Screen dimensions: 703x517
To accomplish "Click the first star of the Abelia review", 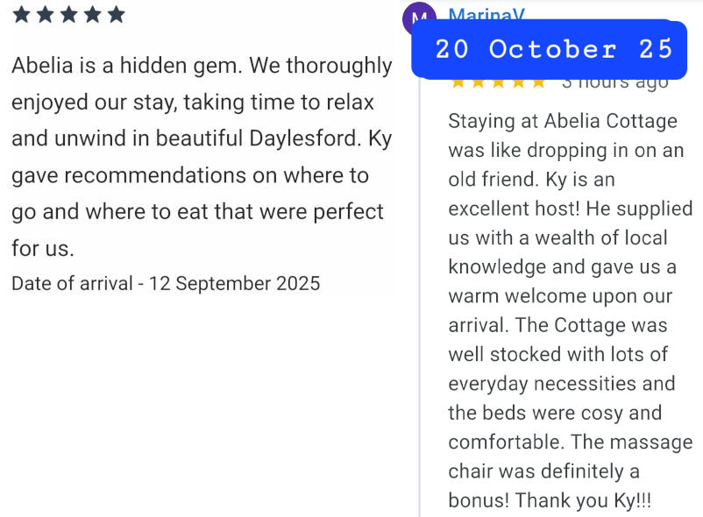I will pyautogui.click(x=22, y=15).
